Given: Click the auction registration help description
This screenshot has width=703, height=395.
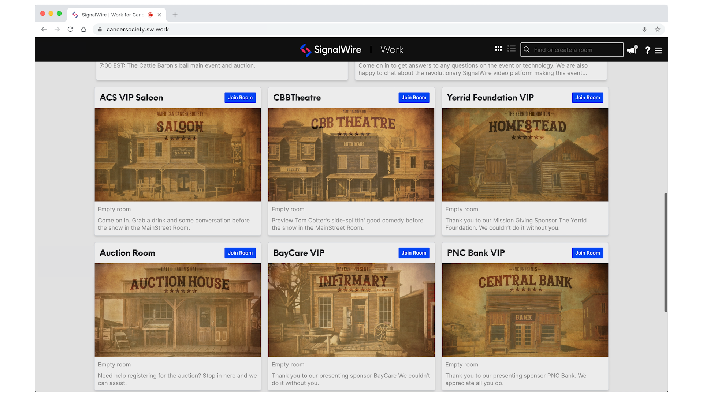Looking at the screenshot, I should (177, 379).
